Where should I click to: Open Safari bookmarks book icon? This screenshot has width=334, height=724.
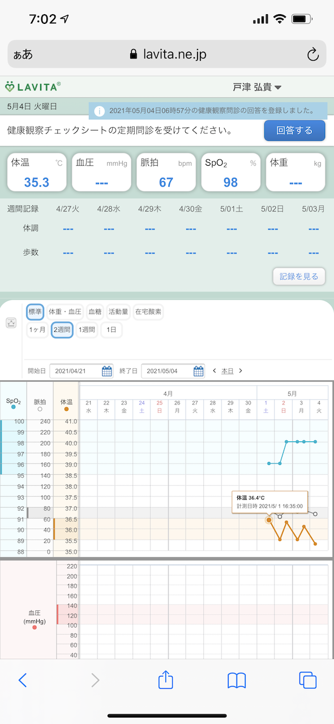pos(236,680)
